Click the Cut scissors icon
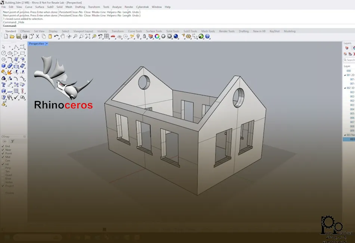Viewport: 355px width, 243px height. tap(37, 37)
